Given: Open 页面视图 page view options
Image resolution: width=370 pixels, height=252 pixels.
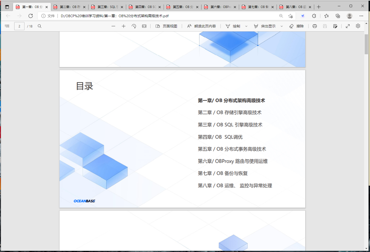Looking at the screenshot, I should pos(166,26).
